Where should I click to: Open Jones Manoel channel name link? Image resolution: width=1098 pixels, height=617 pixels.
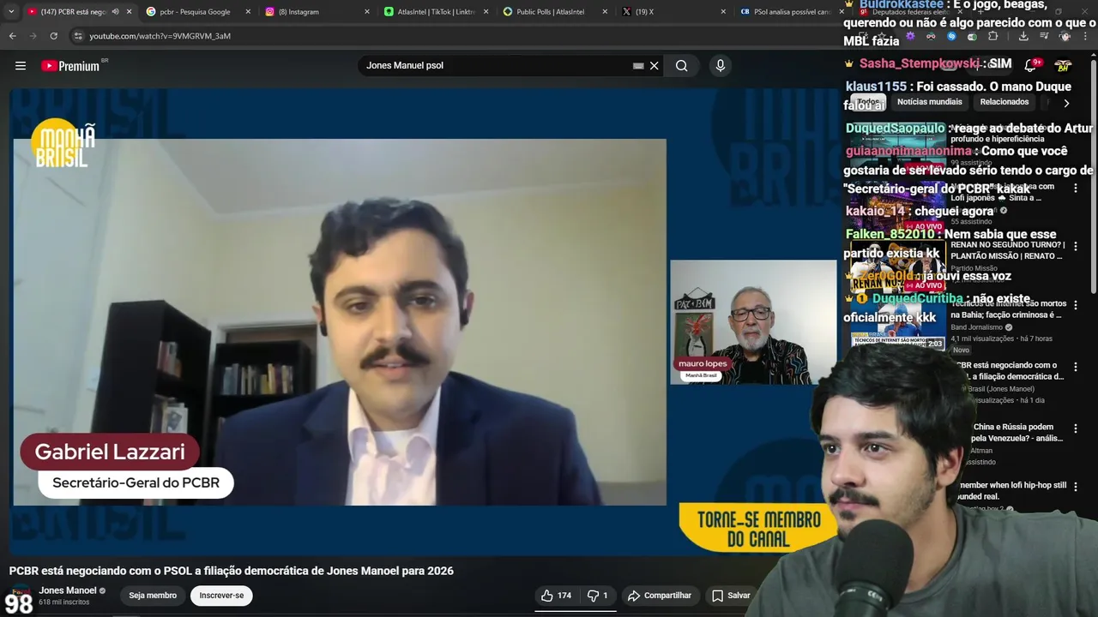68,590
